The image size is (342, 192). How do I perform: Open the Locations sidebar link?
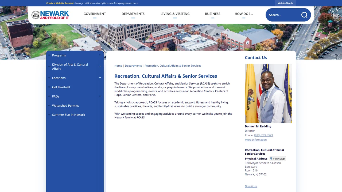coord(59,78)
